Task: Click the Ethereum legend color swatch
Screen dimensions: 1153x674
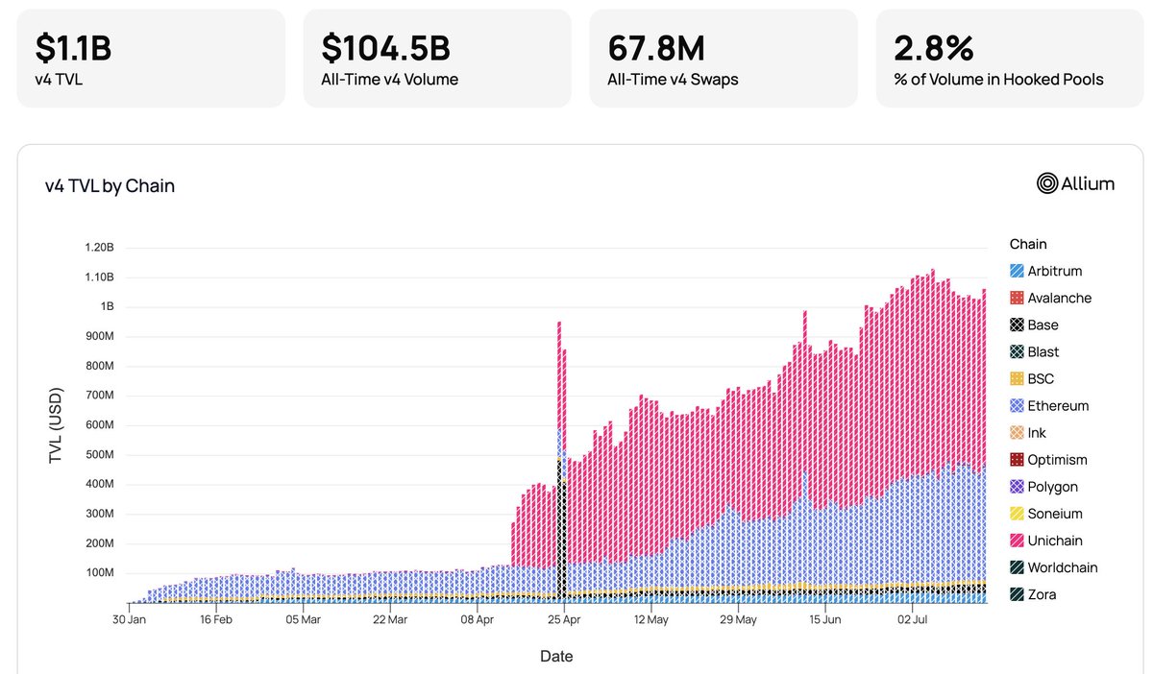Action: click(x=1017, y=406)
